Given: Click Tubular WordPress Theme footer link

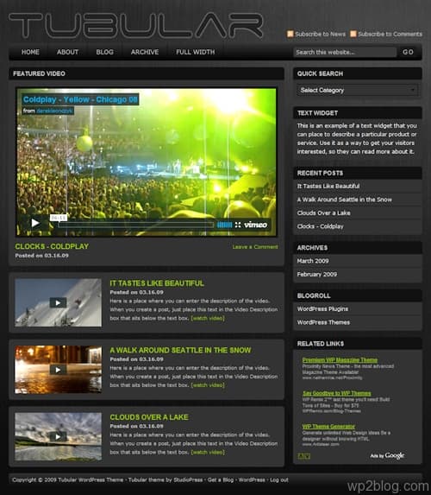Looking at the screenshot, I should click(x=91, y=479).
